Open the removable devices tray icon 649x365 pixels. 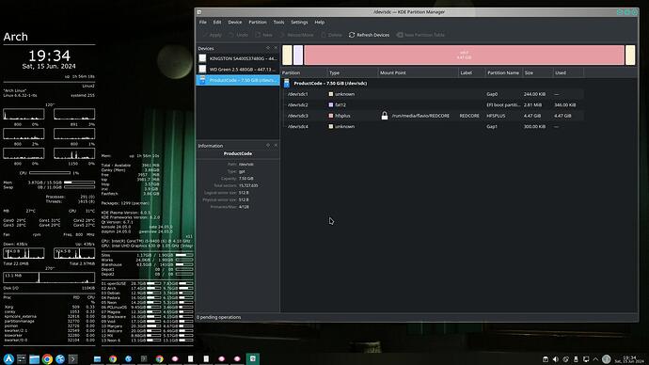click(576, 359)
